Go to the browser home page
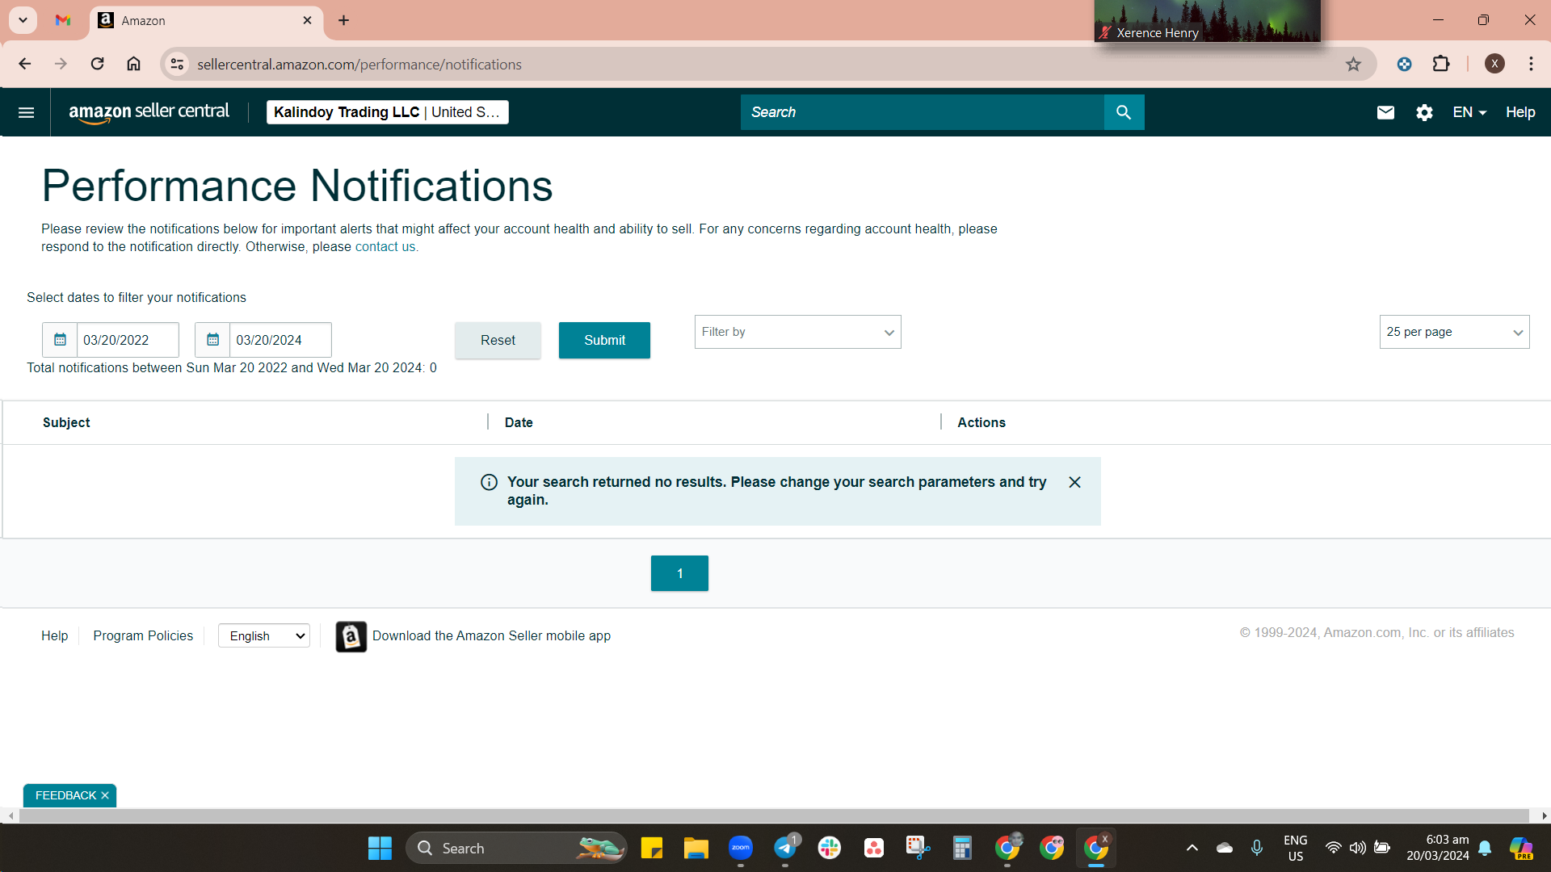1551x872 pixels. point(133,64)
